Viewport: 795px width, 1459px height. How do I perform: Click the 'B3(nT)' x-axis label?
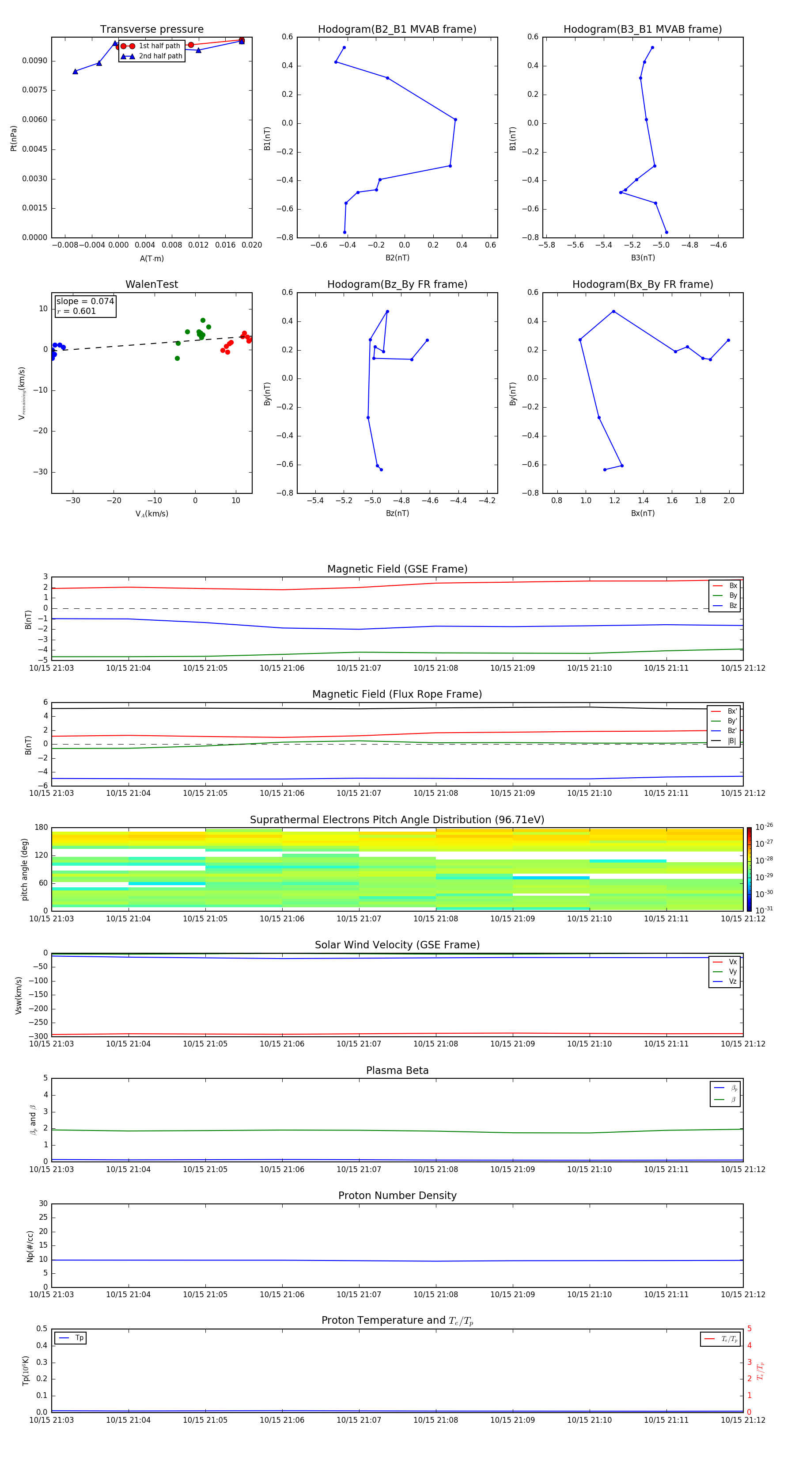click(643, 258)
